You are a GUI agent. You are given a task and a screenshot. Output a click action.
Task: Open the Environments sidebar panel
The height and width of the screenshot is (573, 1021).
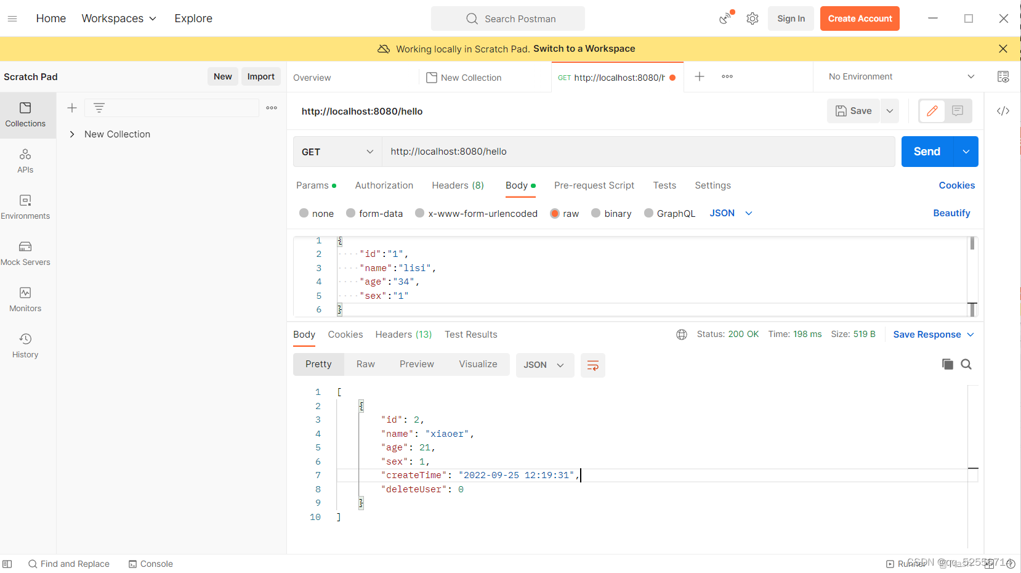25,207
